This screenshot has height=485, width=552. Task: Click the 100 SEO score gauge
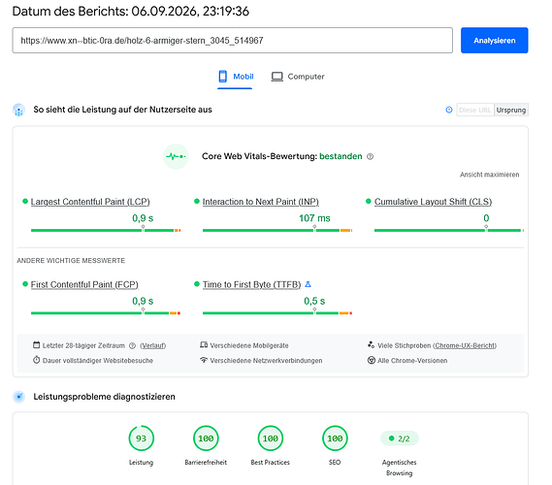click(x=335, y=438)
